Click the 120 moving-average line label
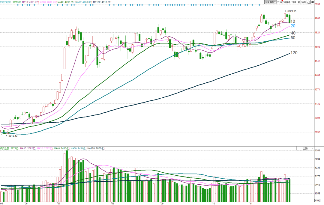The image size is (324, 205). click(294, 53)
